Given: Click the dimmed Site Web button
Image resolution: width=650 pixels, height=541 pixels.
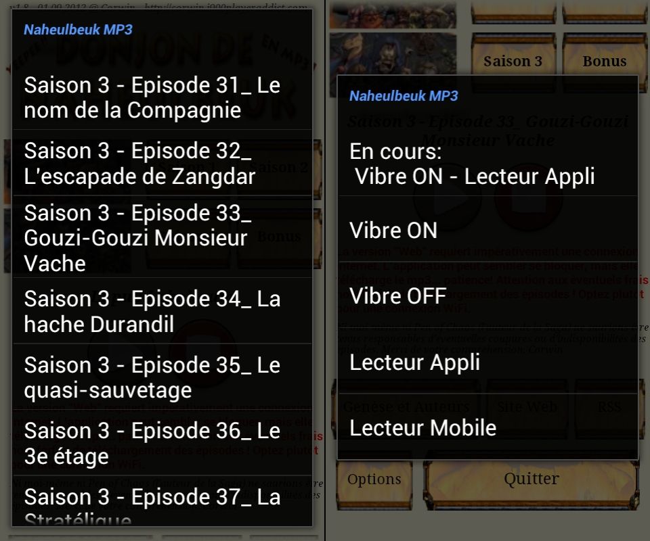Looking at the screenshot, I should click(527, 407).
